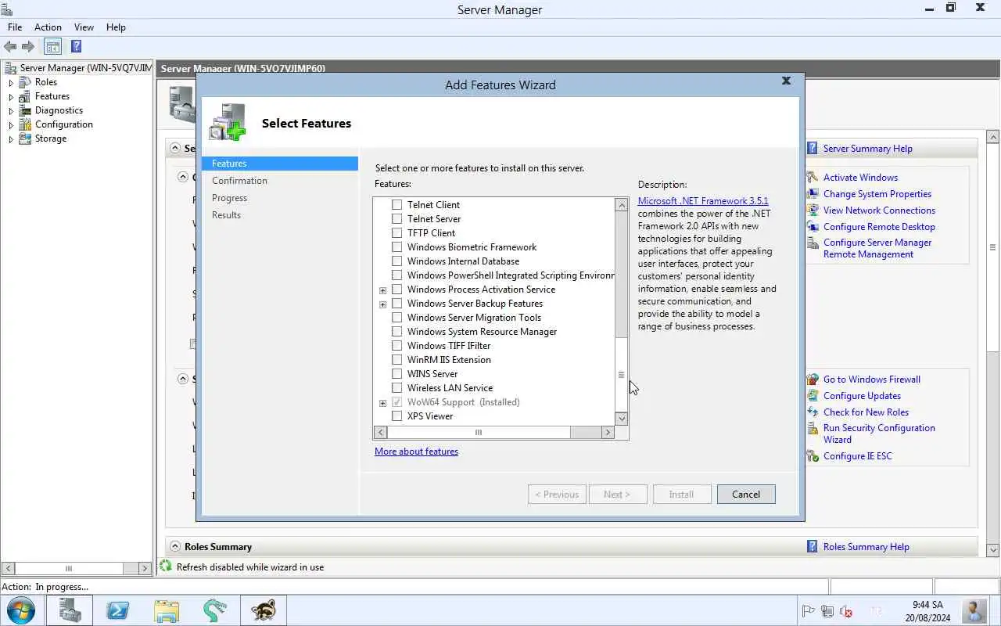
Task: Click the Configure Updates link
Action: pos(862,396)
